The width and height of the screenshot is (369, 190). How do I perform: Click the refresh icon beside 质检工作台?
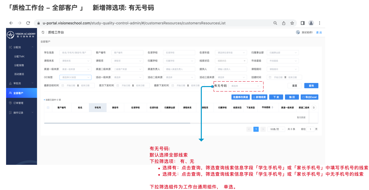pyautogui.click(x=43, y=33)
